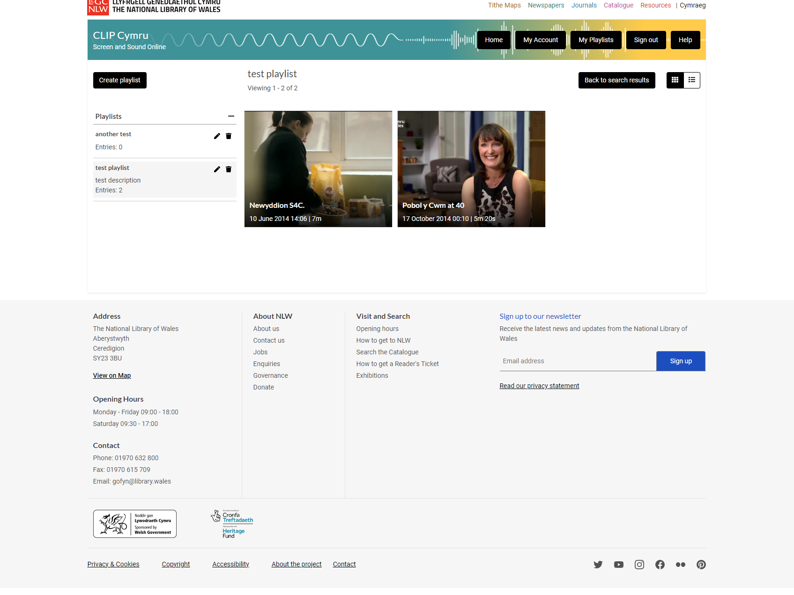
Task: Open Resources top link
Action: tap(656, 5)
